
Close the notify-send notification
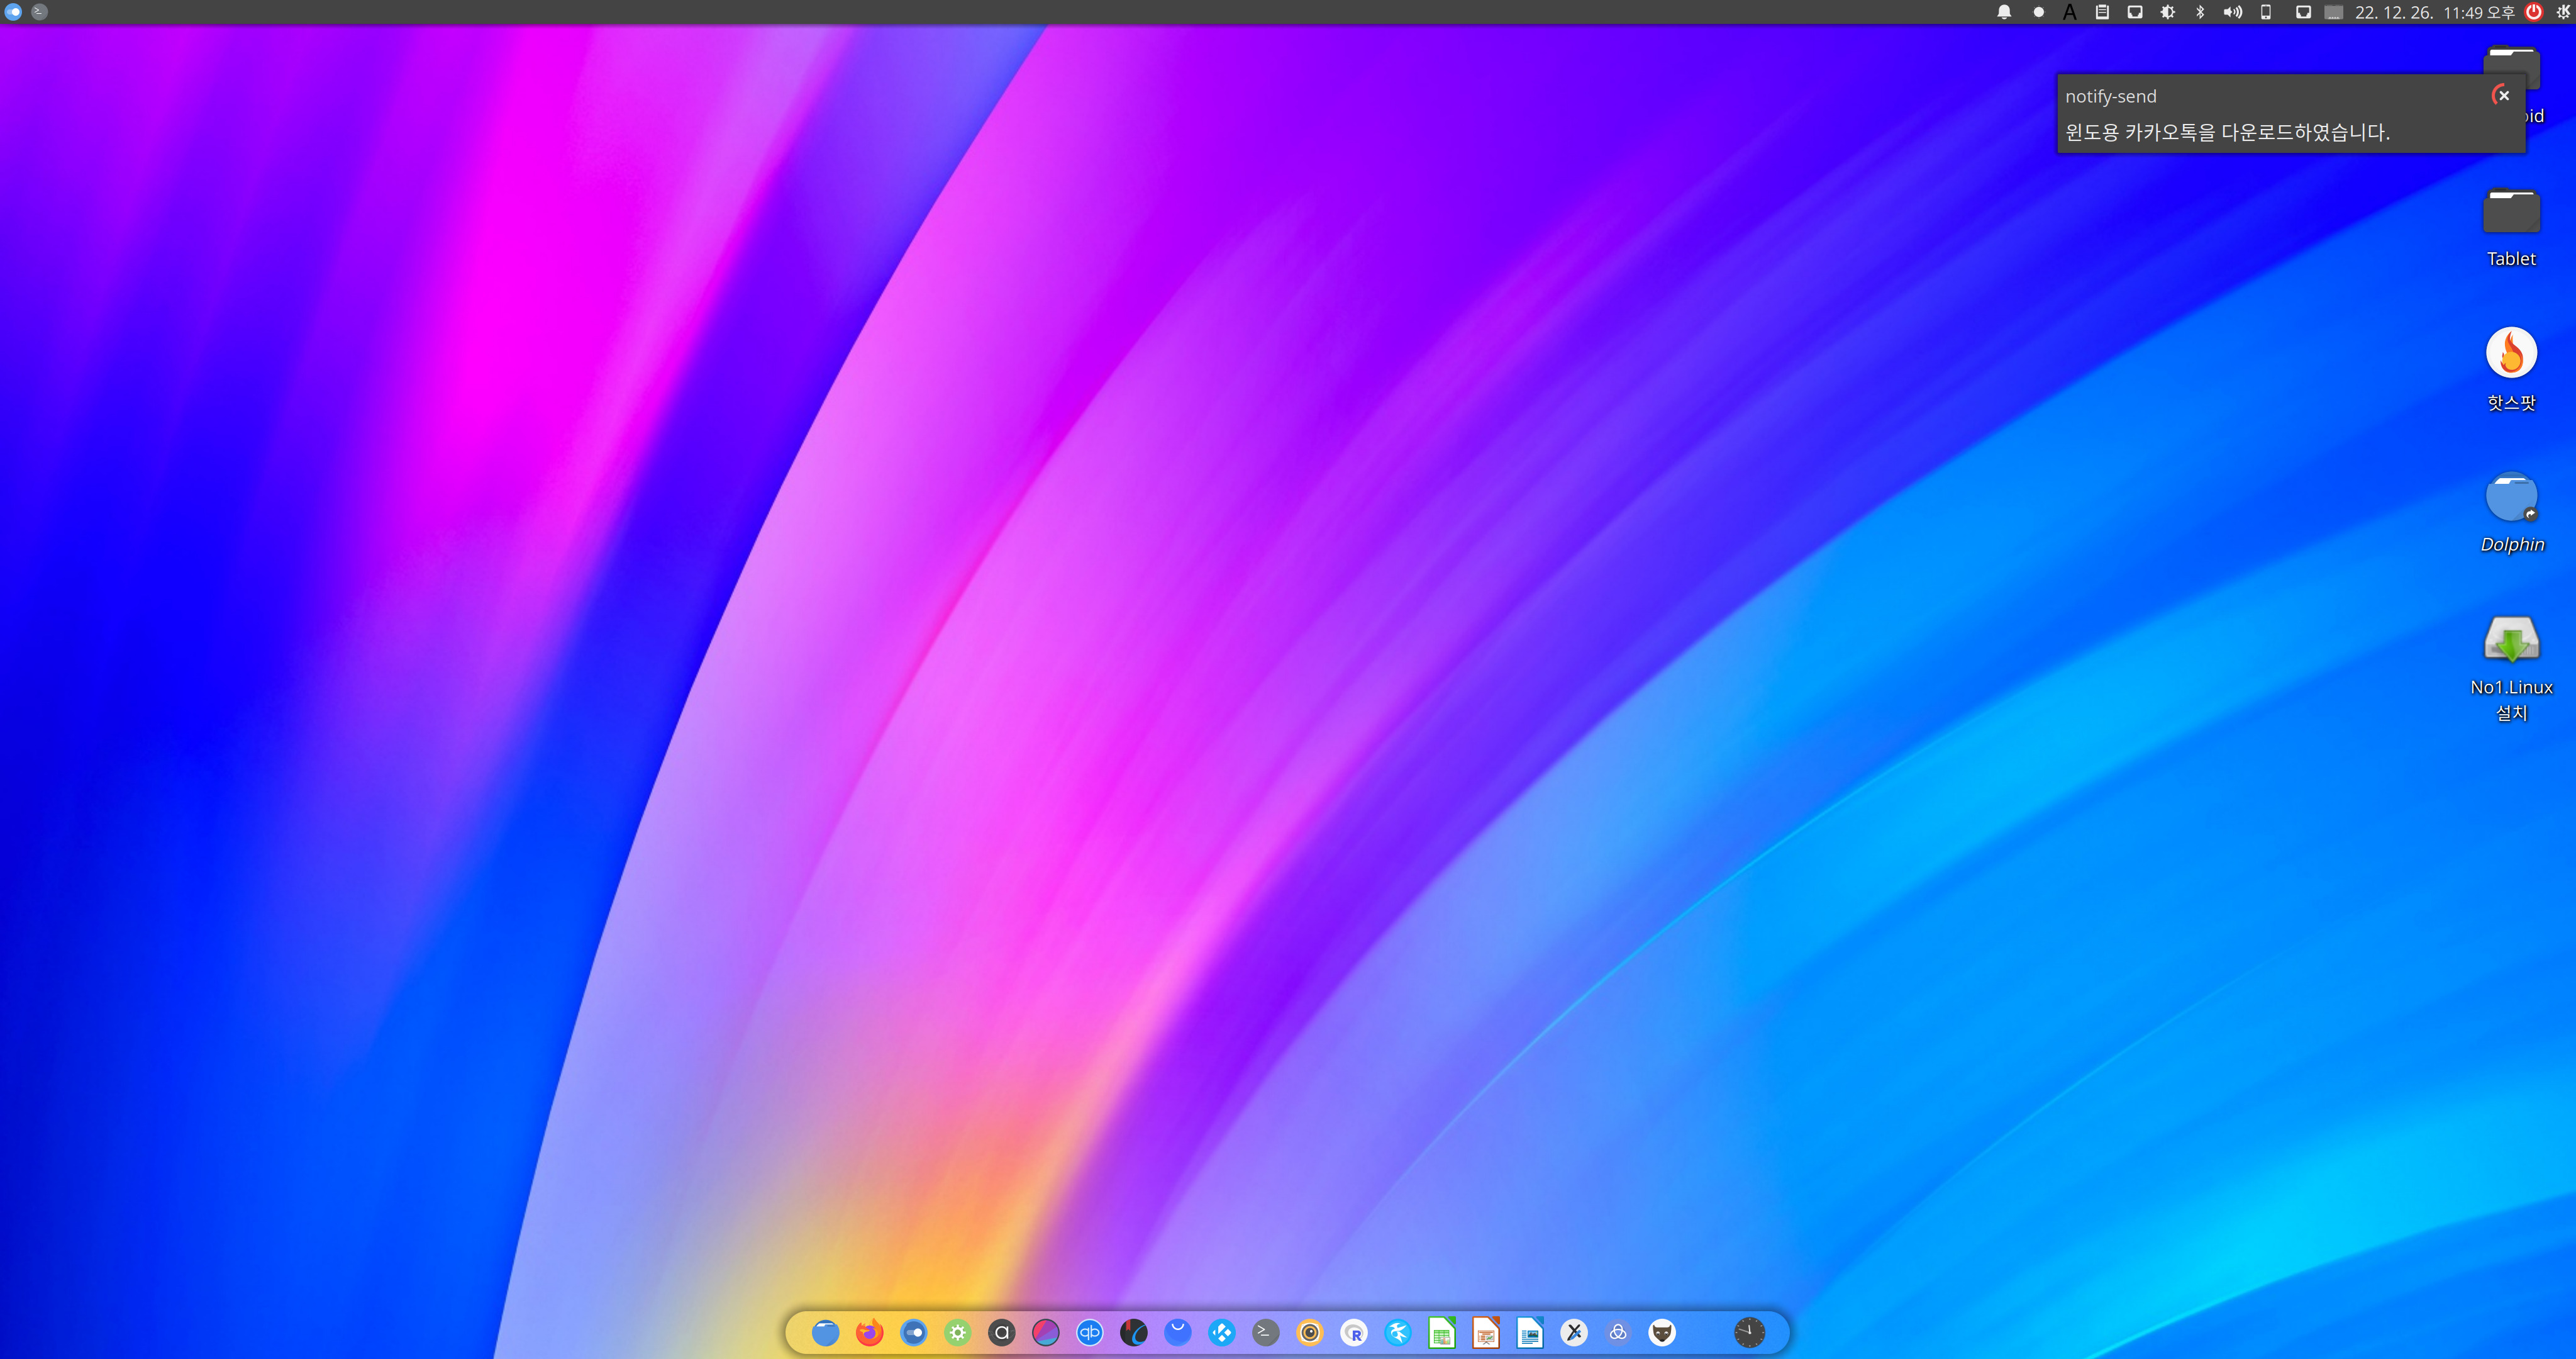point(2503,95)
